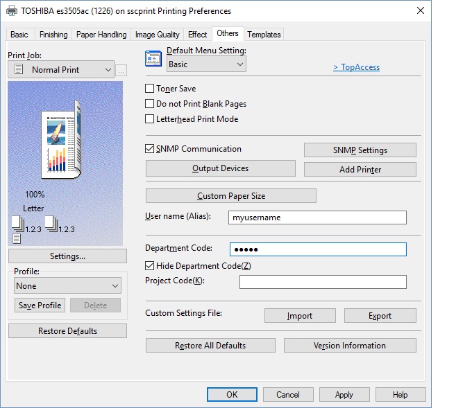
Task: Export the custom settings file
Action: point(380,315)
